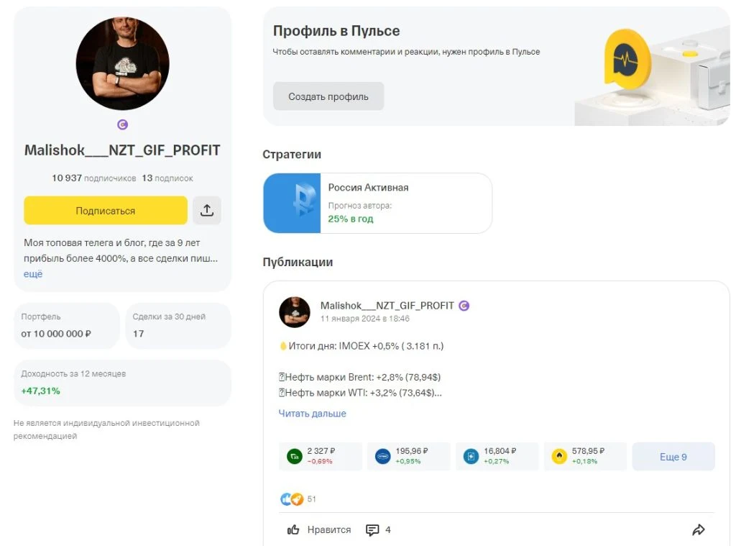The width and height of the screenshot is (736, 546).
Task: Open the ticker icon priced 16,804 ₽
Action: click(x=471, y=456)
